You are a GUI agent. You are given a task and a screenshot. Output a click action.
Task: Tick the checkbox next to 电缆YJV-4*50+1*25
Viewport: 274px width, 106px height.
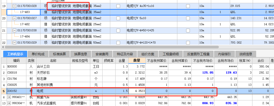click(118, 31)
